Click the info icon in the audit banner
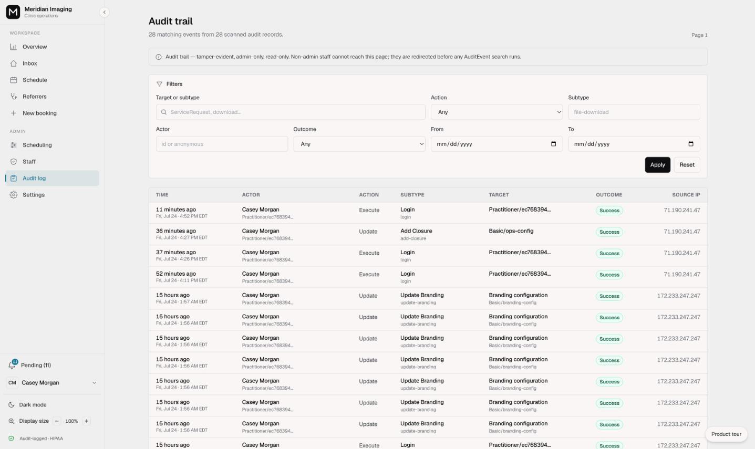The width and height of the screenshot is (755, 449). click(x=159, y=57)
